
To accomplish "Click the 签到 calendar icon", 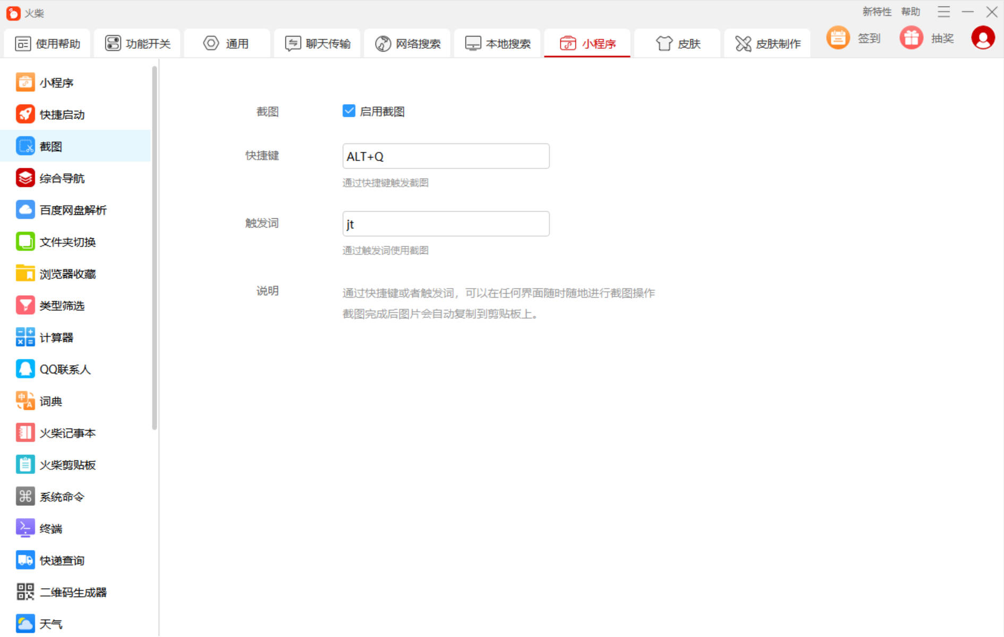I will coord(838,38).
